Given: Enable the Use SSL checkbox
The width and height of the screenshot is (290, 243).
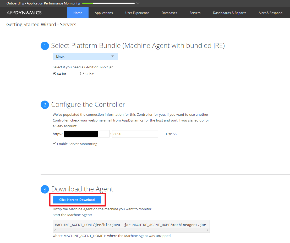Looking at the screenshot, I should pos(163,134).
